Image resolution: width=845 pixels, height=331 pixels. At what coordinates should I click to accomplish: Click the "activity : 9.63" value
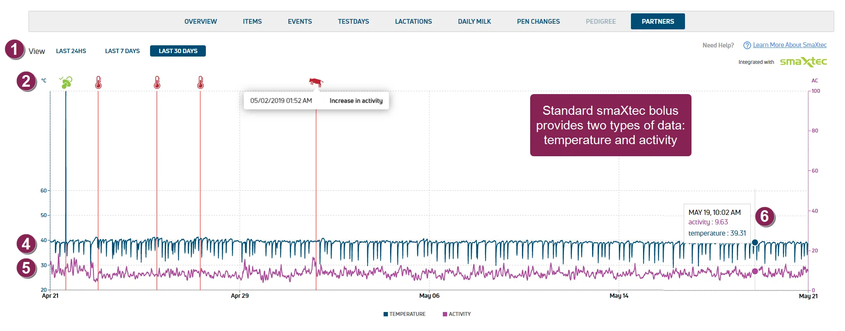(x=708, y=222)
